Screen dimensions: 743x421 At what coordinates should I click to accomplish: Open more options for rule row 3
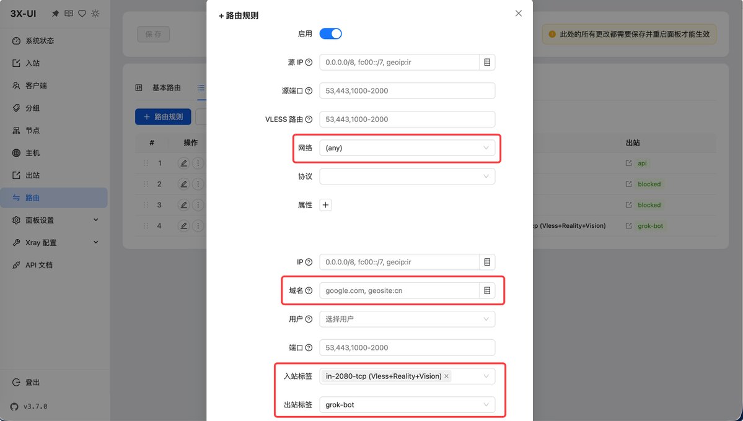[198, 205]
